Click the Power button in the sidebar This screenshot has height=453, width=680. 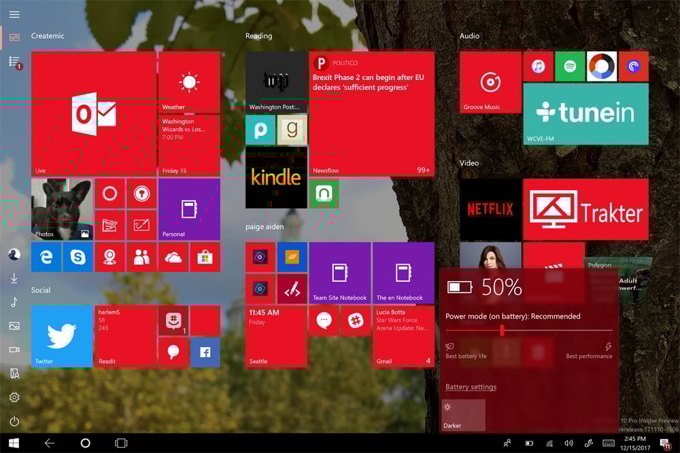pos(14,422)
